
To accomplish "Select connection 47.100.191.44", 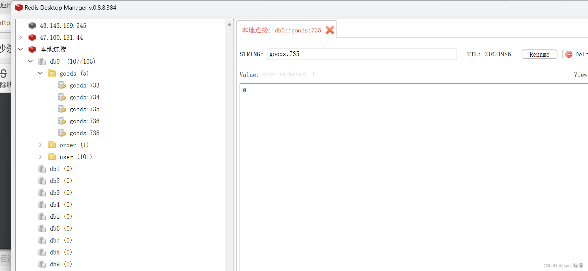I will pos(61,38).
